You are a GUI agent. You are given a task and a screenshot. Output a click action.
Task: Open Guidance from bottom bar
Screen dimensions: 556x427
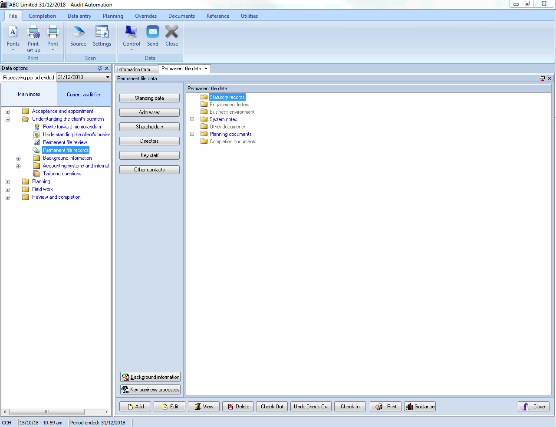click(420, 407)
